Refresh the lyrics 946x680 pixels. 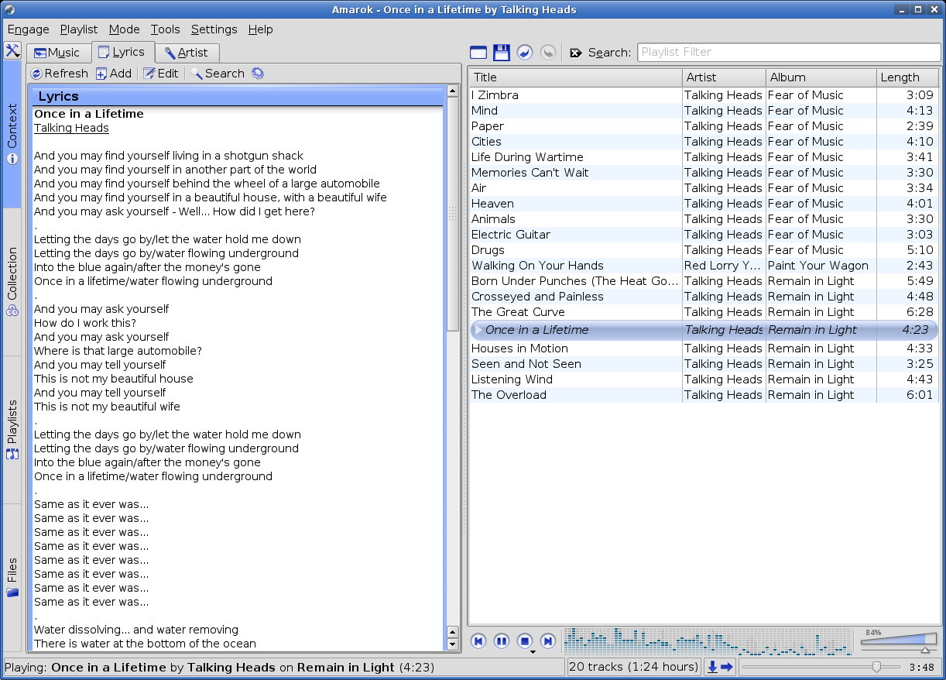pyautogui.click(x=60, y=74)
